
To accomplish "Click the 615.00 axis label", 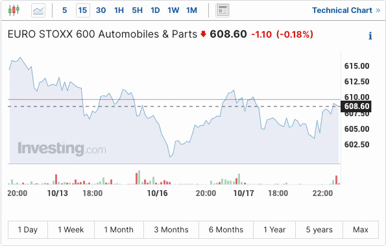I will pyautogui.click(x=357, y=66).
